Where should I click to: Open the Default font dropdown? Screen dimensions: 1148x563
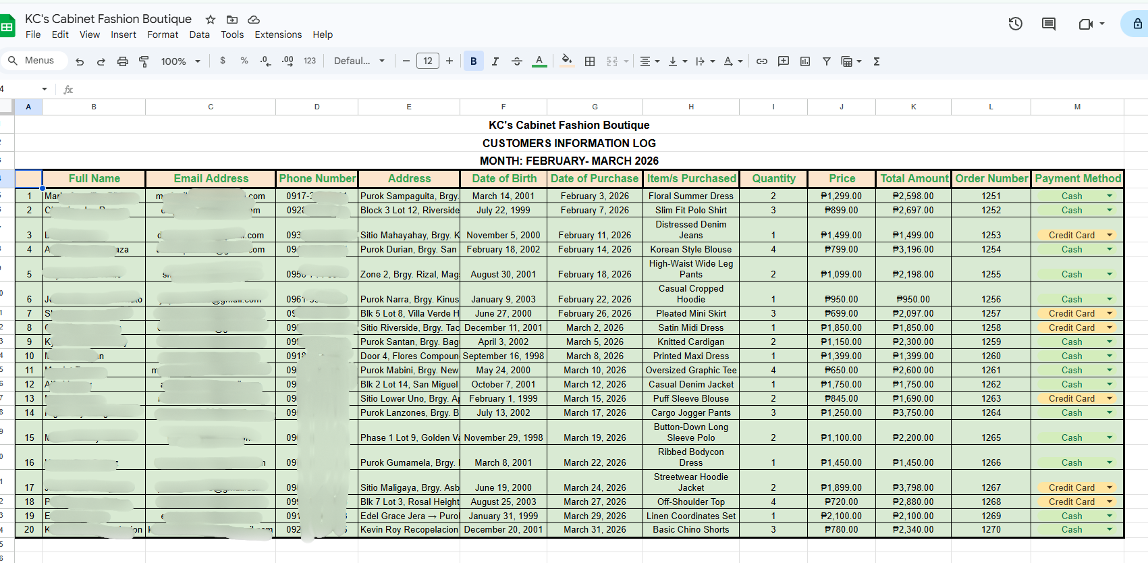tap(359, 61)
